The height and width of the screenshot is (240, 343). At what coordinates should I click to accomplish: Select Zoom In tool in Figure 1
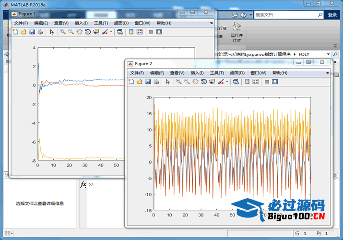63,32
